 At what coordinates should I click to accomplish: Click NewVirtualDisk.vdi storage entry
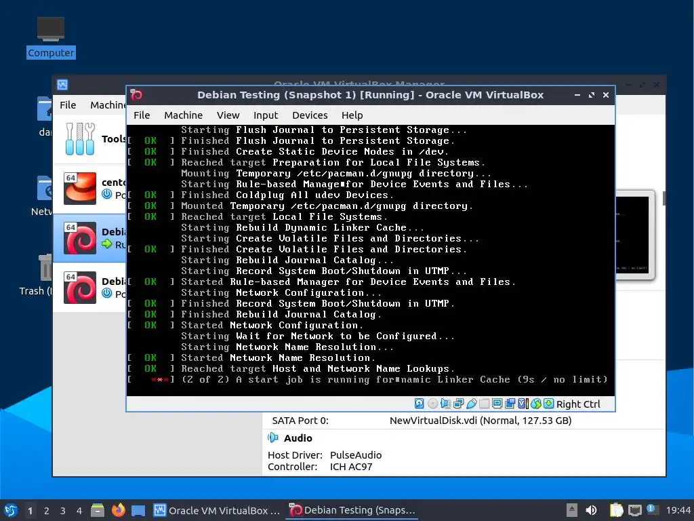(x=481, y=421)
